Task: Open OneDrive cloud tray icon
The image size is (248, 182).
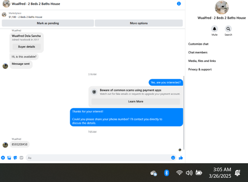Action: point(154,173)
